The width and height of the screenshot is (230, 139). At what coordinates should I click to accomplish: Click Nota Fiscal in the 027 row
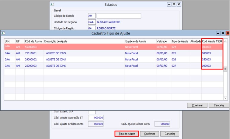[x=131, y=66]
